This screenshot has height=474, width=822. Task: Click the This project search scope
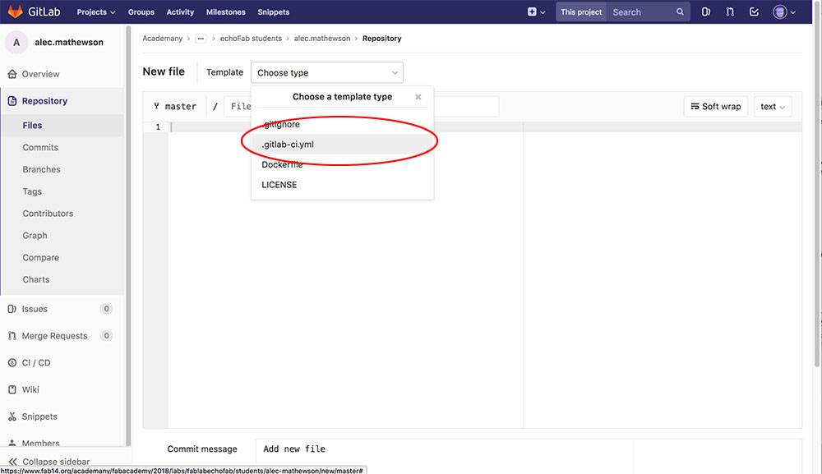pyautogui.click(x=581, y=12)
